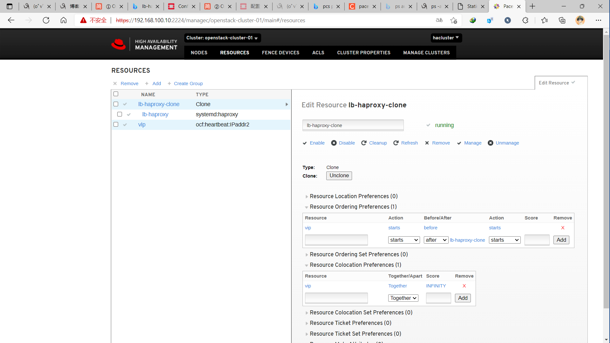Open the Fence Devices tab
This screenshot has width=610, height=343.
tap(280, 53)
